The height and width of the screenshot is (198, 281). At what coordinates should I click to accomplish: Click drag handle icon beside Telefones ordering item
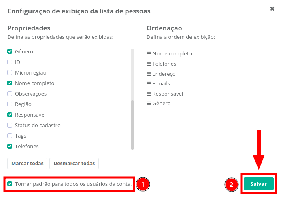point(149,64)
